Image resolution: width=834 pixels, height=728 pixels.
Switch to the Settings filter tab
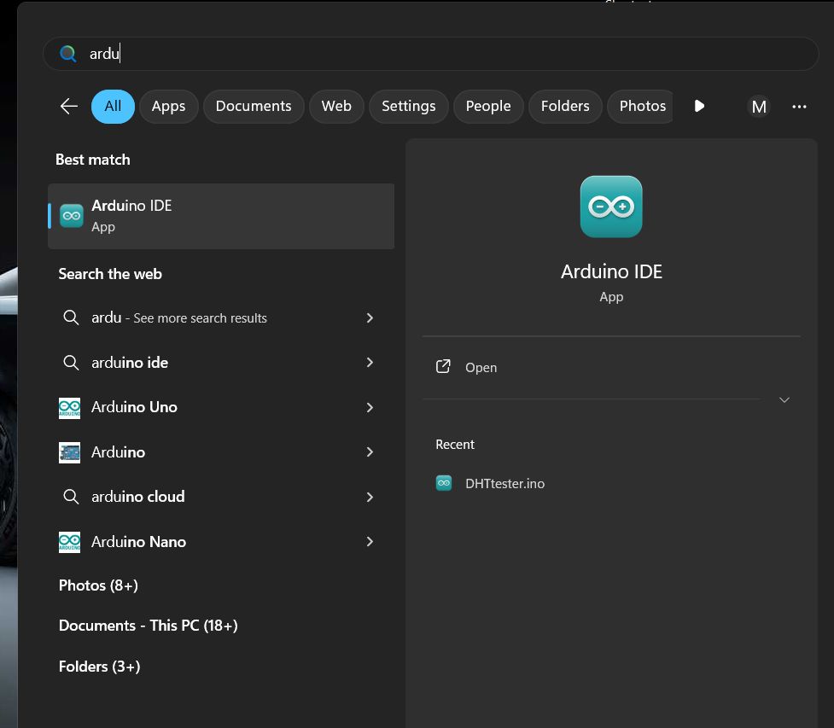point(409,107)
